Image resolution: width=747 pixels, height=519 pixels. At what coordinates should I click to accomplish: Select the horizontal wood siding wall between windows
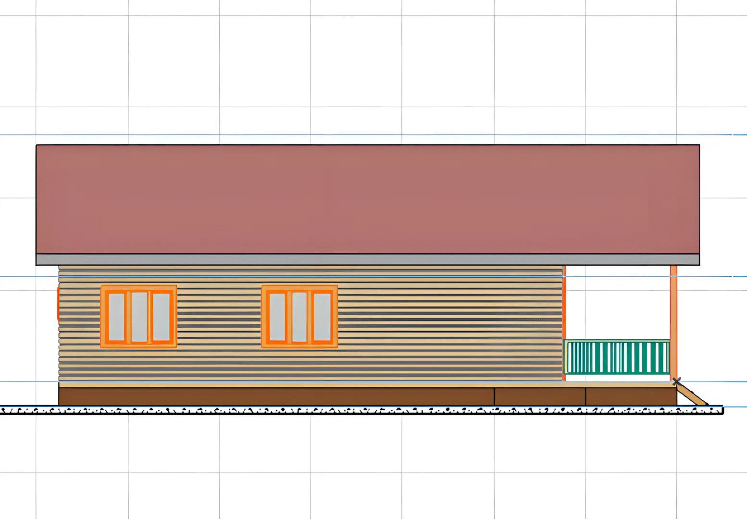pyautogui.click(x=219, y=317)
